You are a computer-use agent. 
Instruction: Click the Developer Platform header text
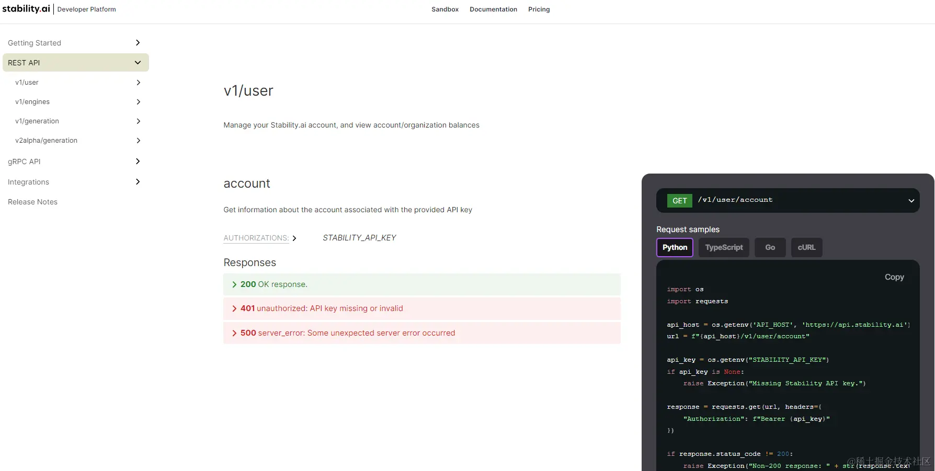(87, 9)
